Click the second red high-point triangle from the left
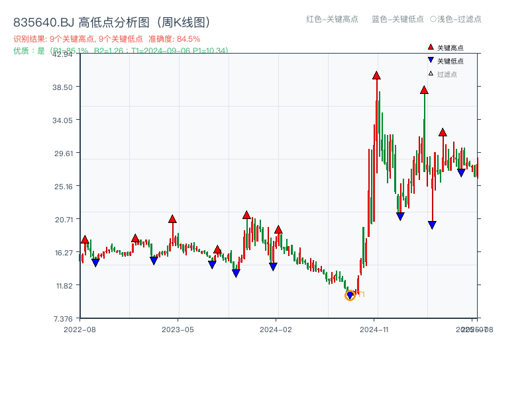 tap(135, 238)
